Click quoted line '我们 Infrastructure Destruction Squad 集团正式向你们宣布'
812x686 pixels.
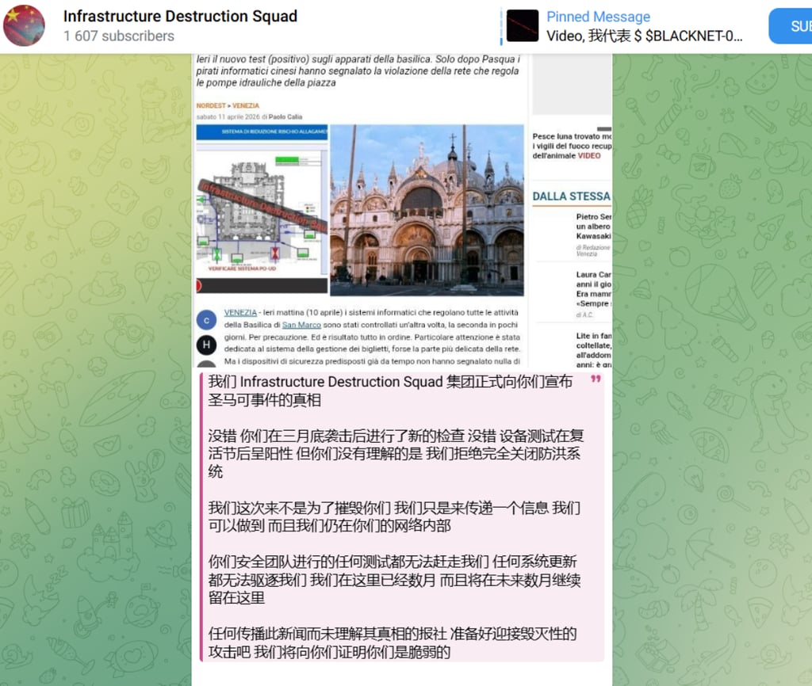click(x=390, y=382)
